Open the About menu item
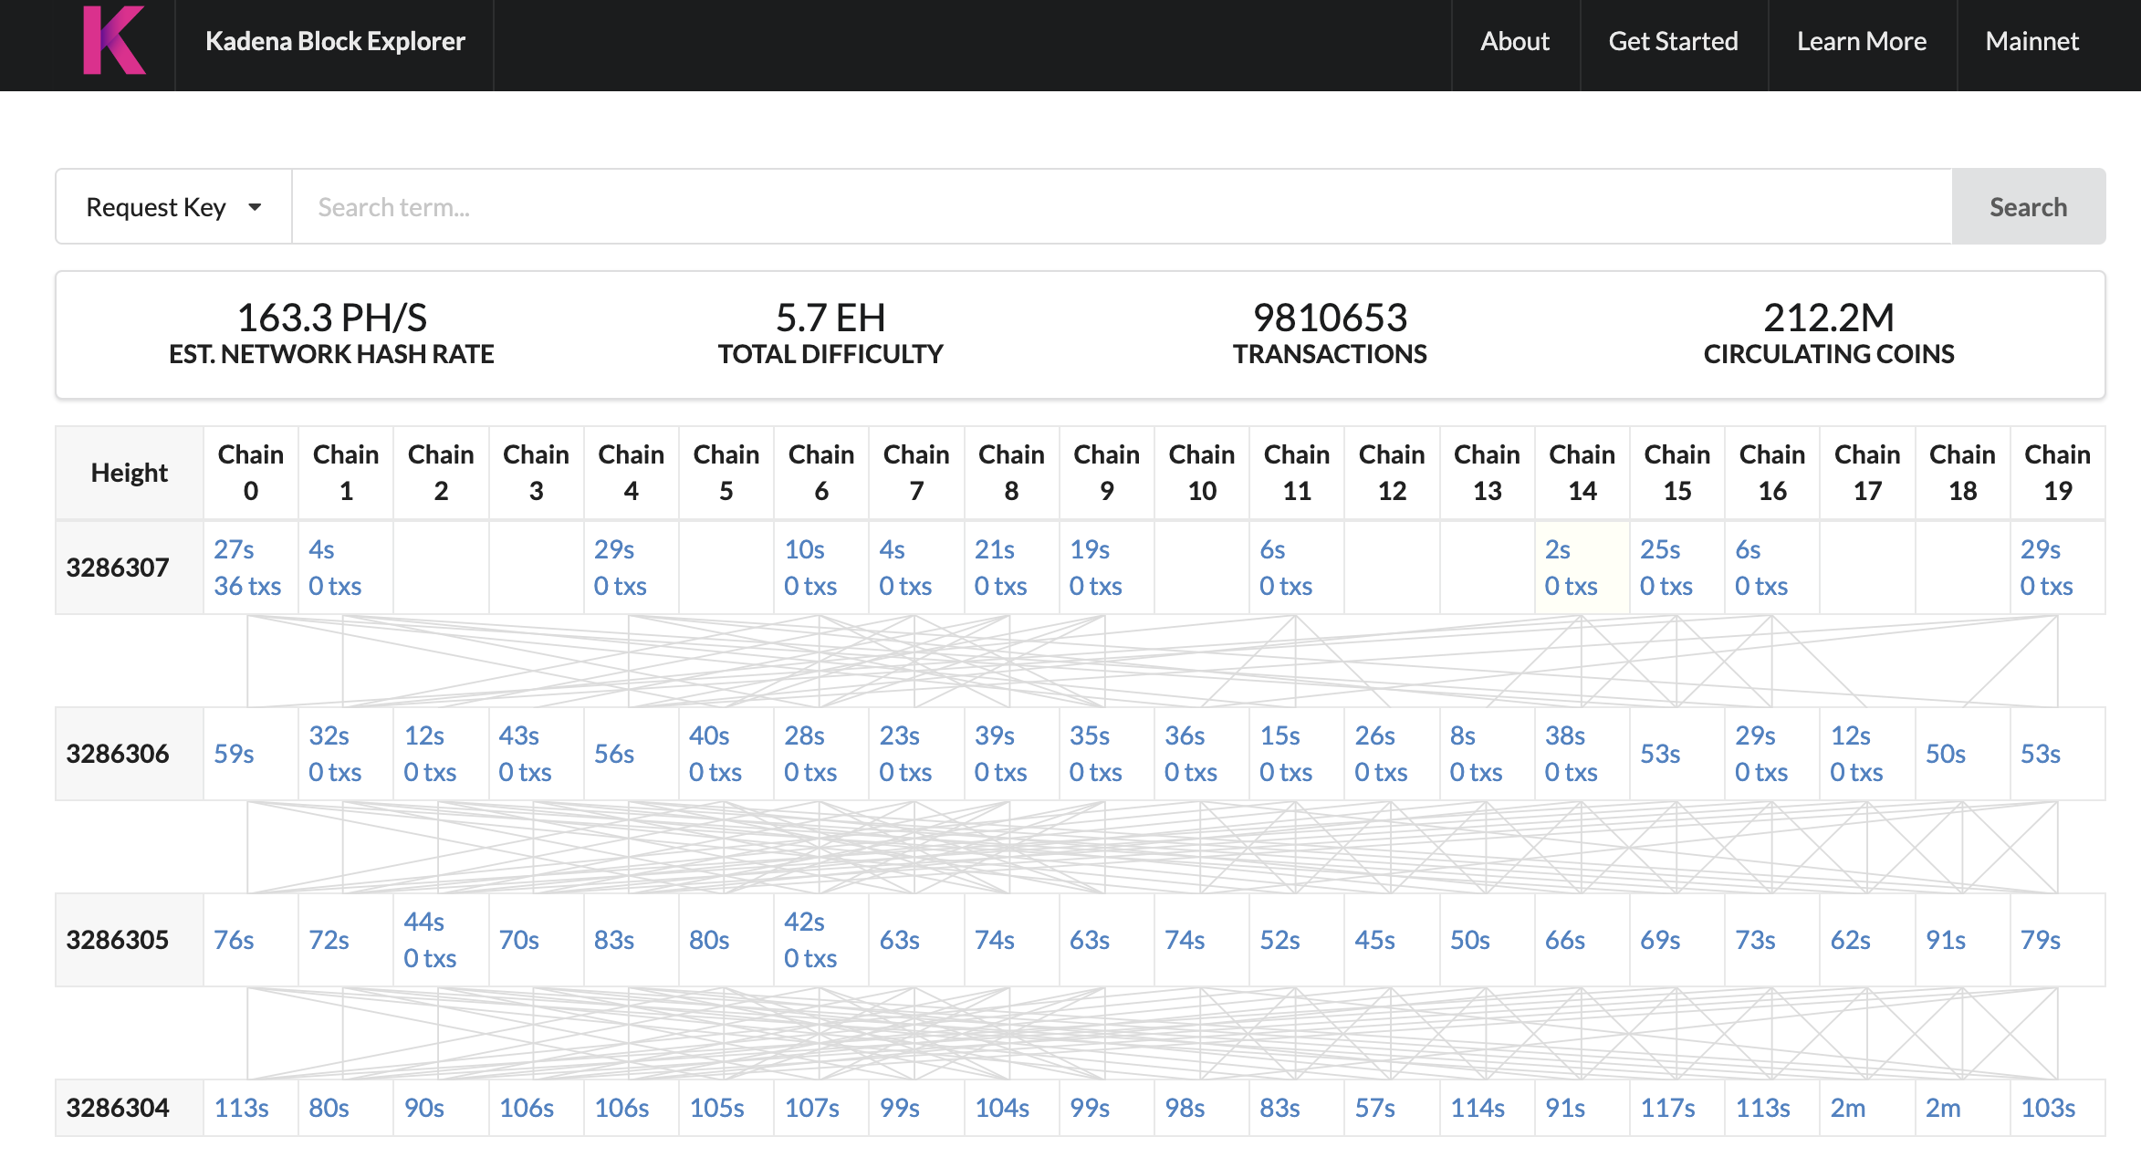This screenshot has width=2141, height=1168. pyautogui.click(x=1514, y=42)
